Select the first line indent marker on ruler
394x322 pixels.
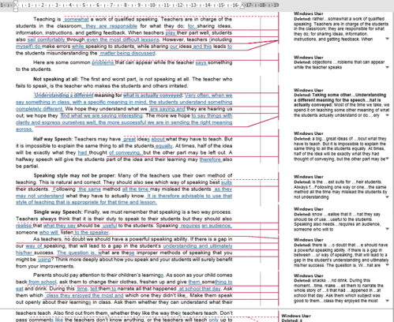pyautogui.click(x=16, y=2)
